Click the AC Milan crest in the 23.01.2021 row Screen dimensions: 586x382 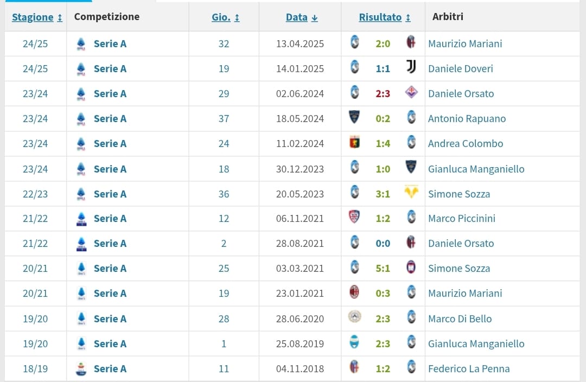point(354,291)
